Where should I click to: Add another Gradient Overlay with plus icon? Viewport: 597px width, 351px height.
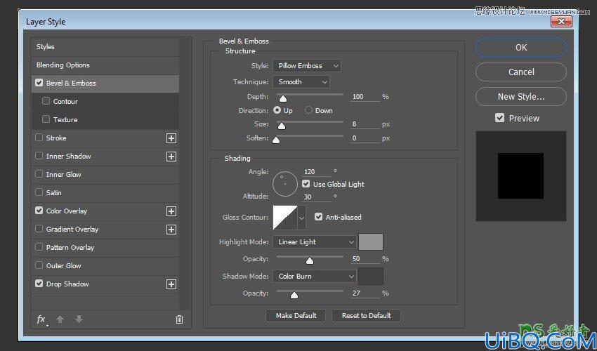pos(171,230)
